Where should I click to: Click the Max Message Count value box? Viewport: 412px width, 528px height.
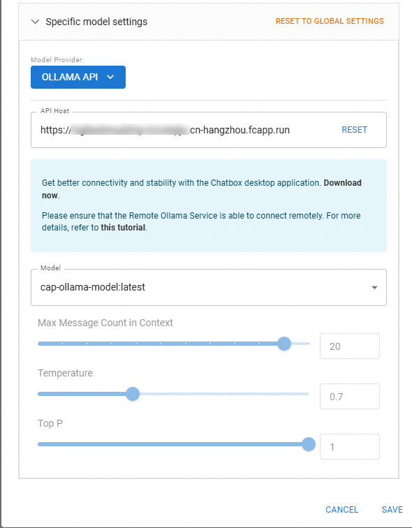(350, 346)
